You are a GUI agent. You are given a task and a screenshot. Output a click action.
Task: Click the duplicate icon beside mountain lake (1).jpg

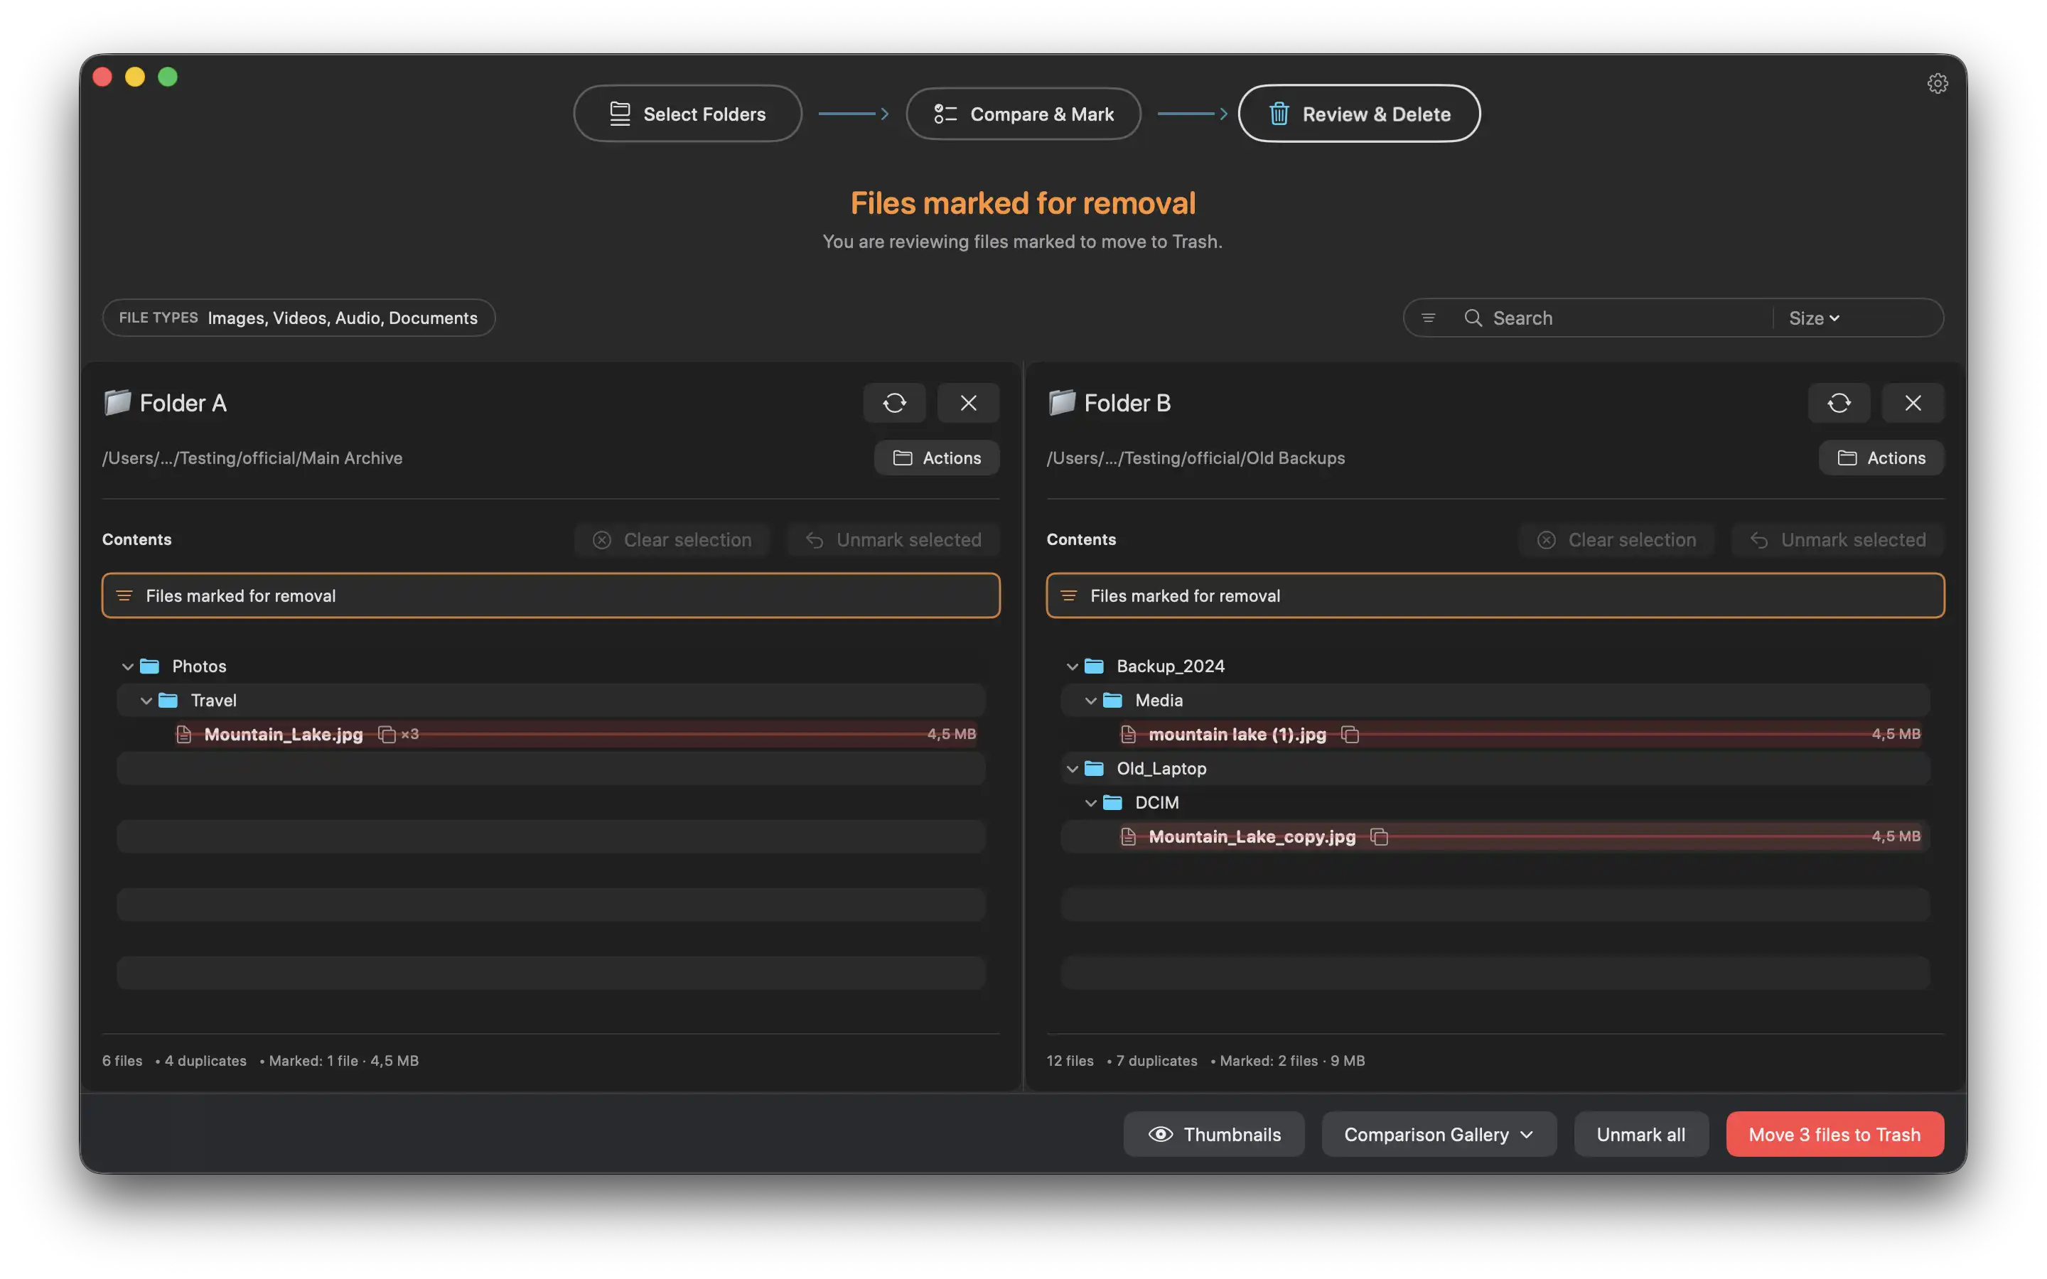click(x=1350, y=734)
